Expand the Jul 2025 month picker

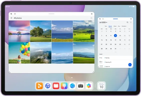(103, 22)
